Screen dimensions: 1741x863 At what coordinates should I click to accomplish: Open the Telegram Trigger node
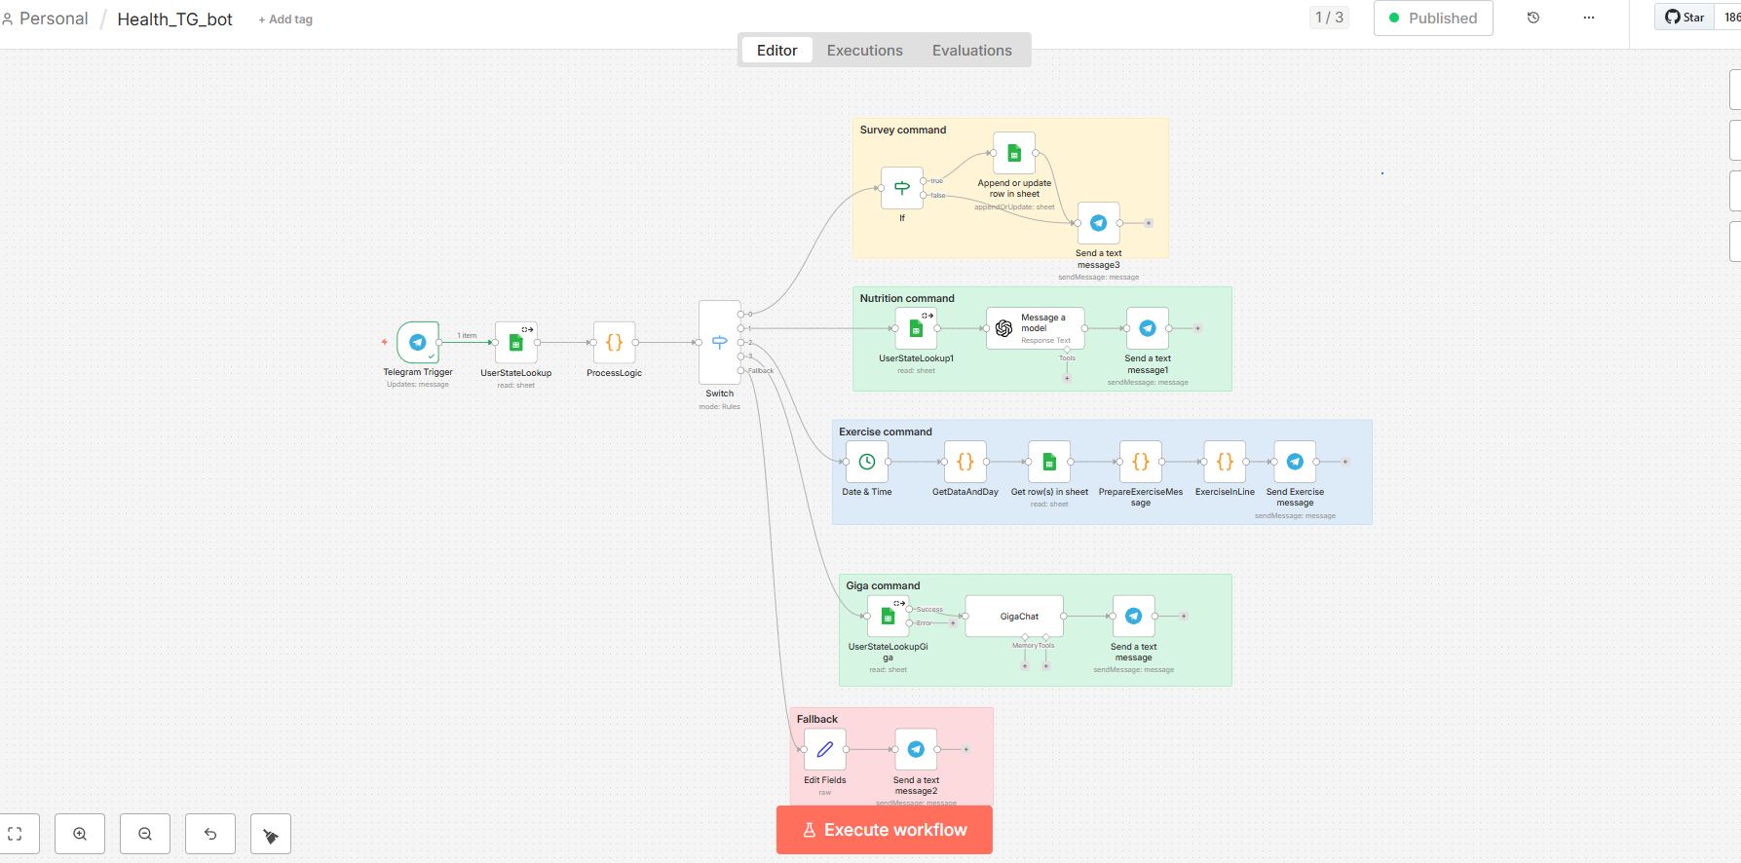[x=418, y=343]
